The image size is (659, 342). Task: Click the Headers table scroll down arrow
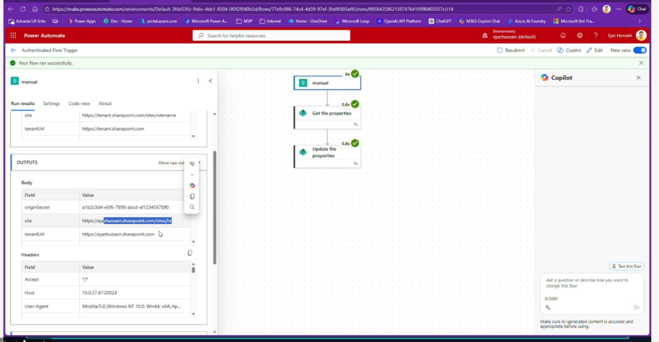193,314
